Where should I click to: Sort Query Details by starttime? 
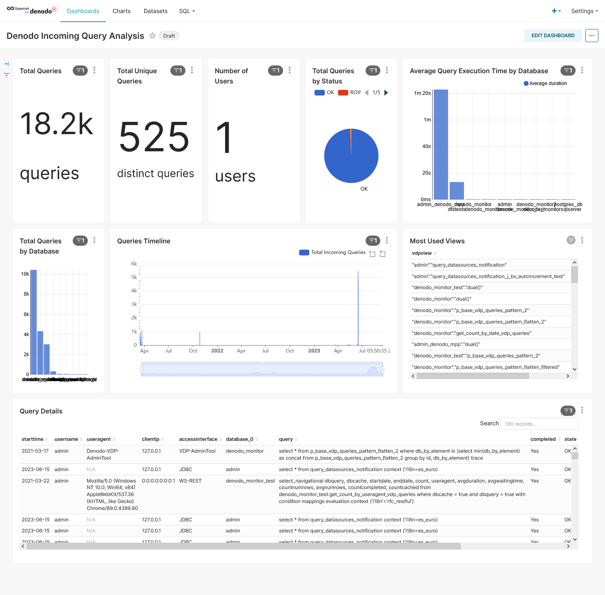(x=35, y=439)
